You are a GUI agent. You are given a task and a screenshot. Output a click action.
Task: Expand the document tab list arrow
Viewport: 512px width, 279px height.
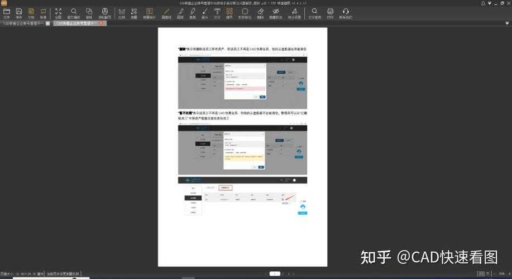pyautogui.click(x=507, y=23)
